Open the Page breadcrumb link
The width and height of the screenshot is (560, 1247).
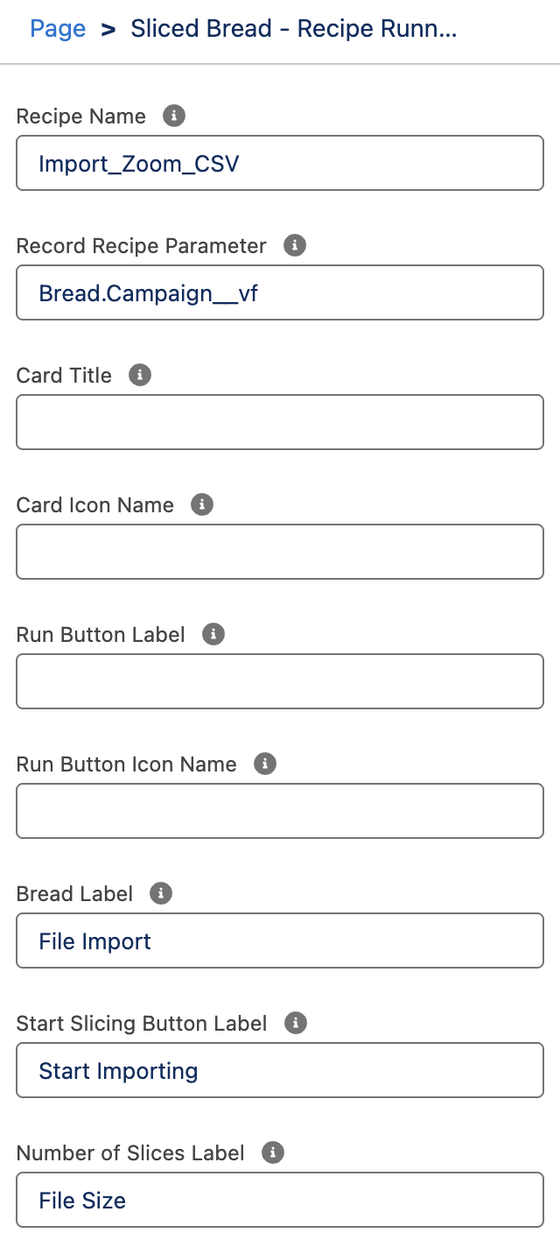pyautogui.click(x=58, y=29)
